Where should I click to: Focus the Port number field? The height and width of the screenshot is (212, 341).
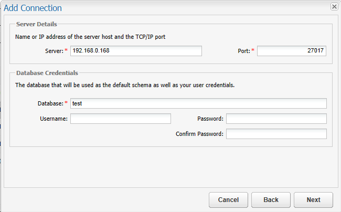[292, 51]
